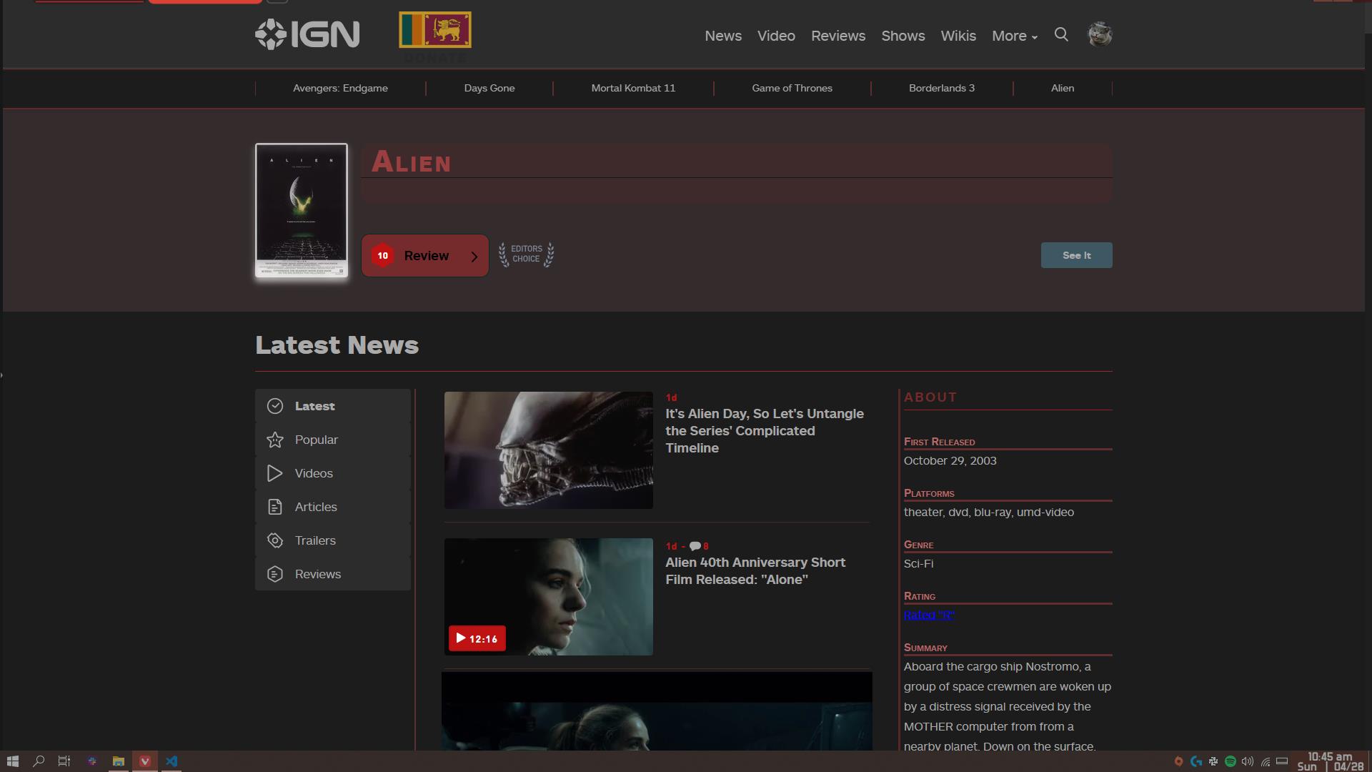
Task: Select the Reviews icon in sidebar
Action: [x=275, y=574]
